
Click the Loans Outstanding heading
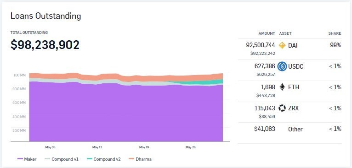tap(46, 16)
